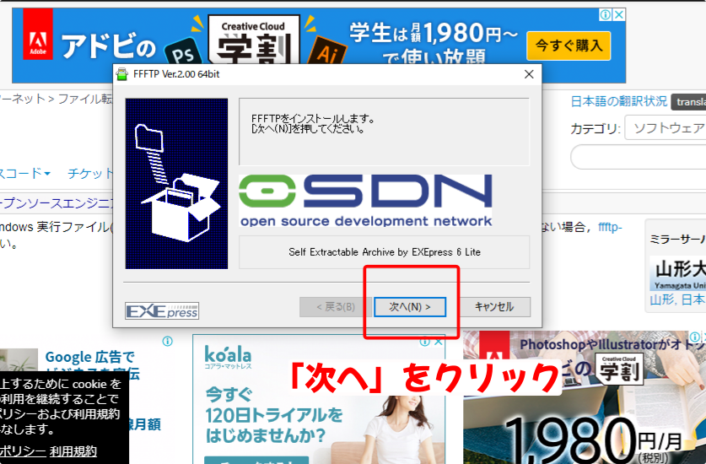Open 日本語の翻訳状況 link
The width and height of the screenshot is (706, 464).
[x=618, y=101]
